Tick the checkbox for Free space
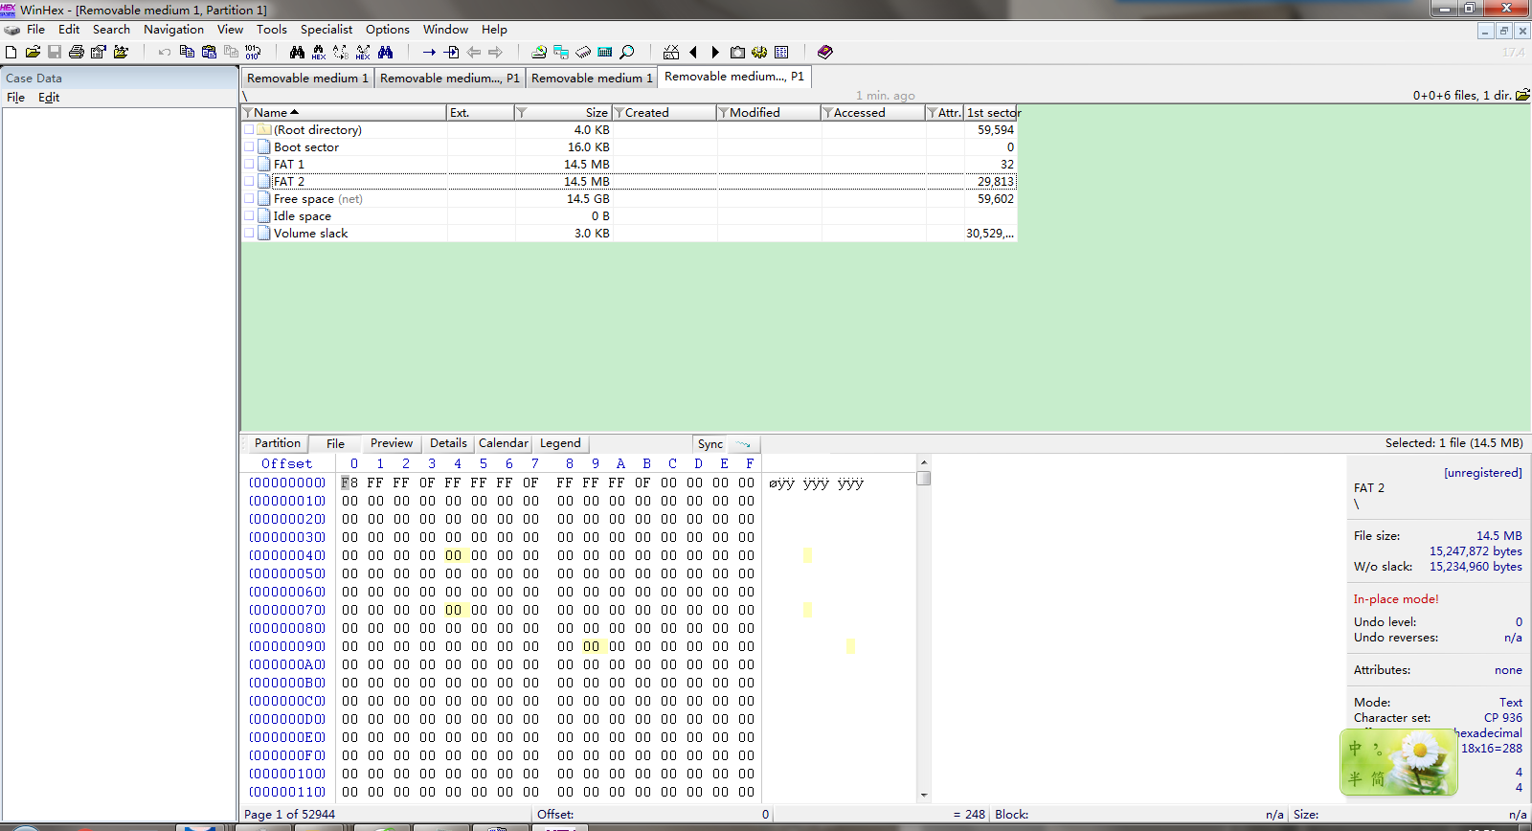Screen dimensions: 1532x831 pyautogui.click(x=249, y=198)
